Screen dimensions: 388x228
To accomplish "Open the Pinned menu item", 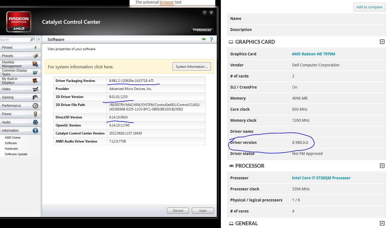I will click(x=20, y=48).
